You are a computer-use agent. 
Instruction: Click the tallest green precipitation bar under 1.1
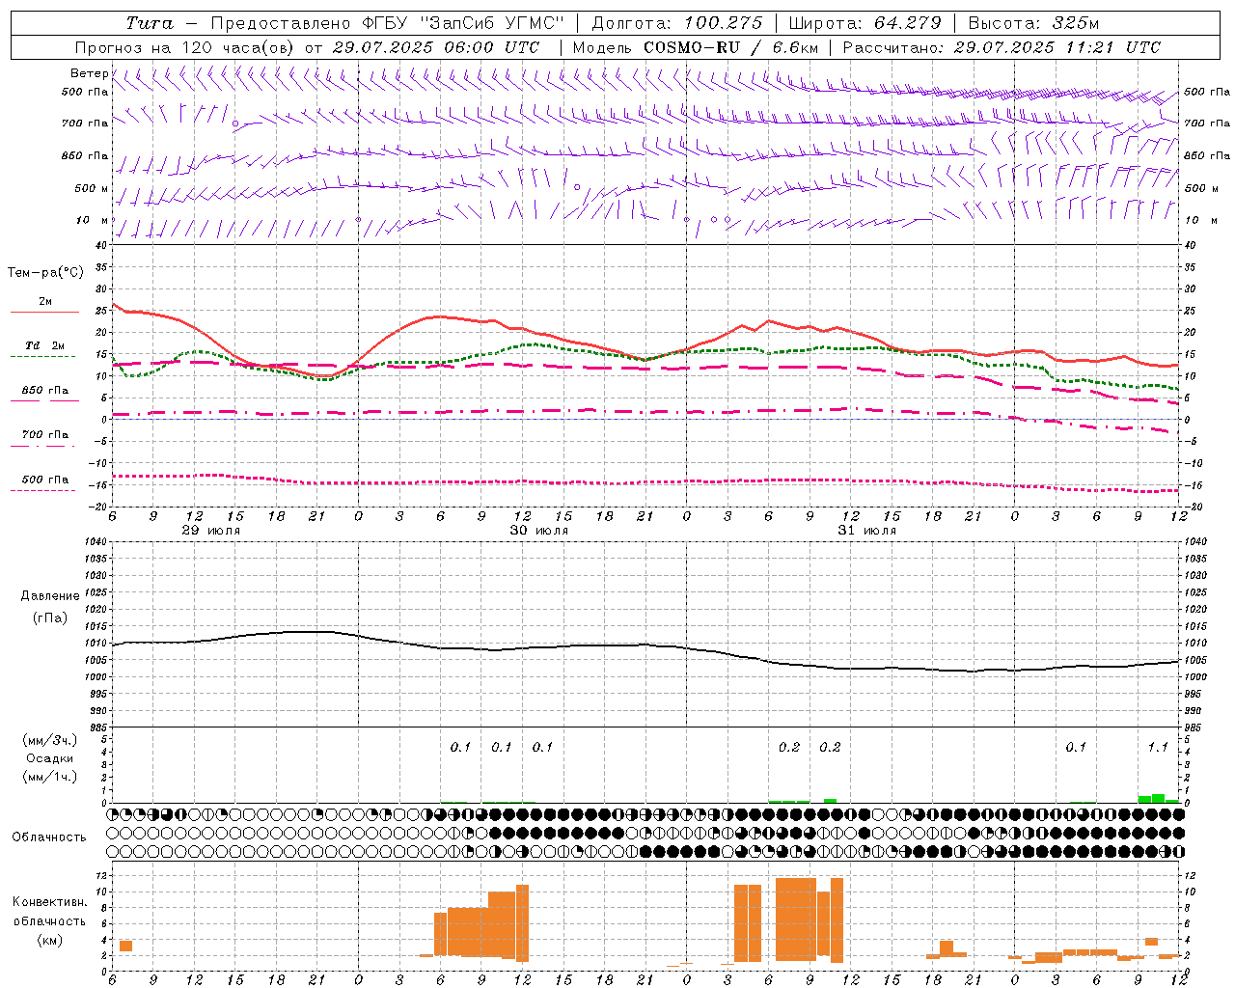point(1158,798)
